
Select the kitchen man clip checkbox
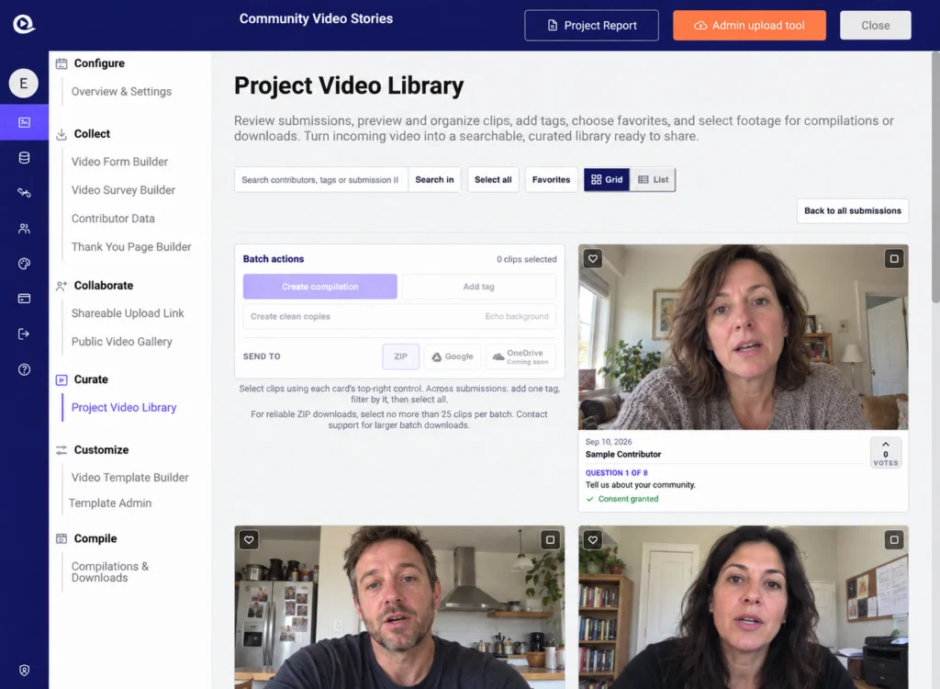pyautogui.click(x=550, y=539)
